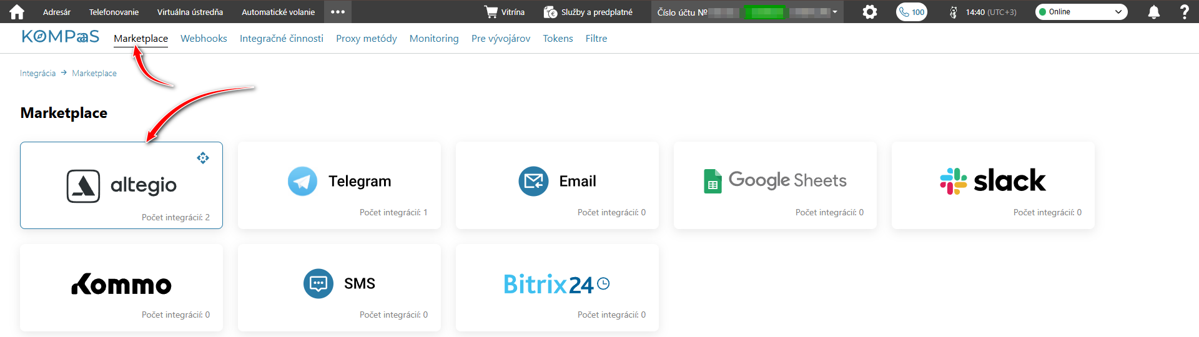Click the Integrácia breadcrumb link
The width and height of the screenshot is (1199, 337).
pyautogui.click(x=37, y=73)
